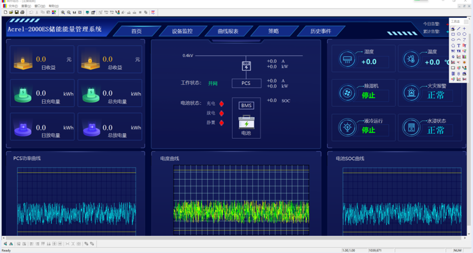
Task: Switch to the 策略 tab
Action: click(x=274, y=31)
